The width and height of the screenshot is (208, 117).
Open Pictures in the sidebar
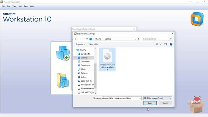point(84,73)
